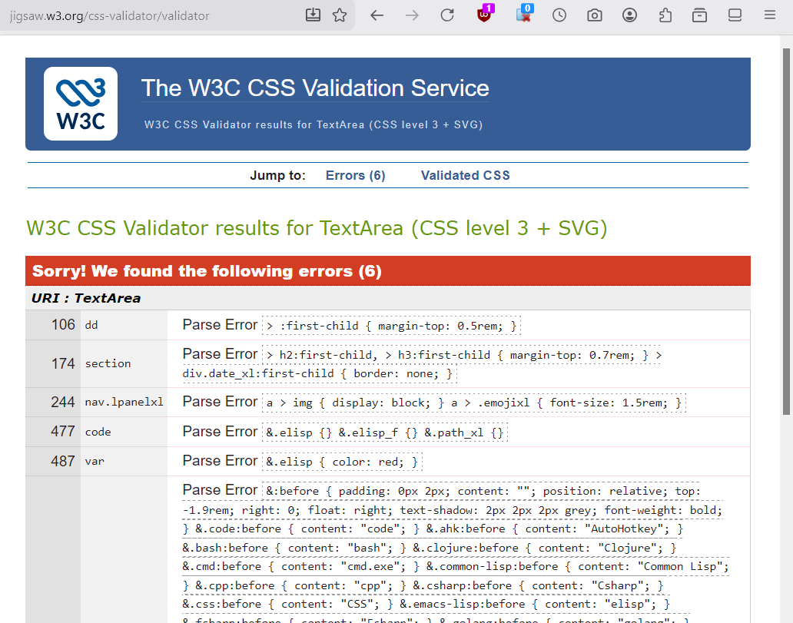Bookmark this page with the star icon

coord(340,15)
